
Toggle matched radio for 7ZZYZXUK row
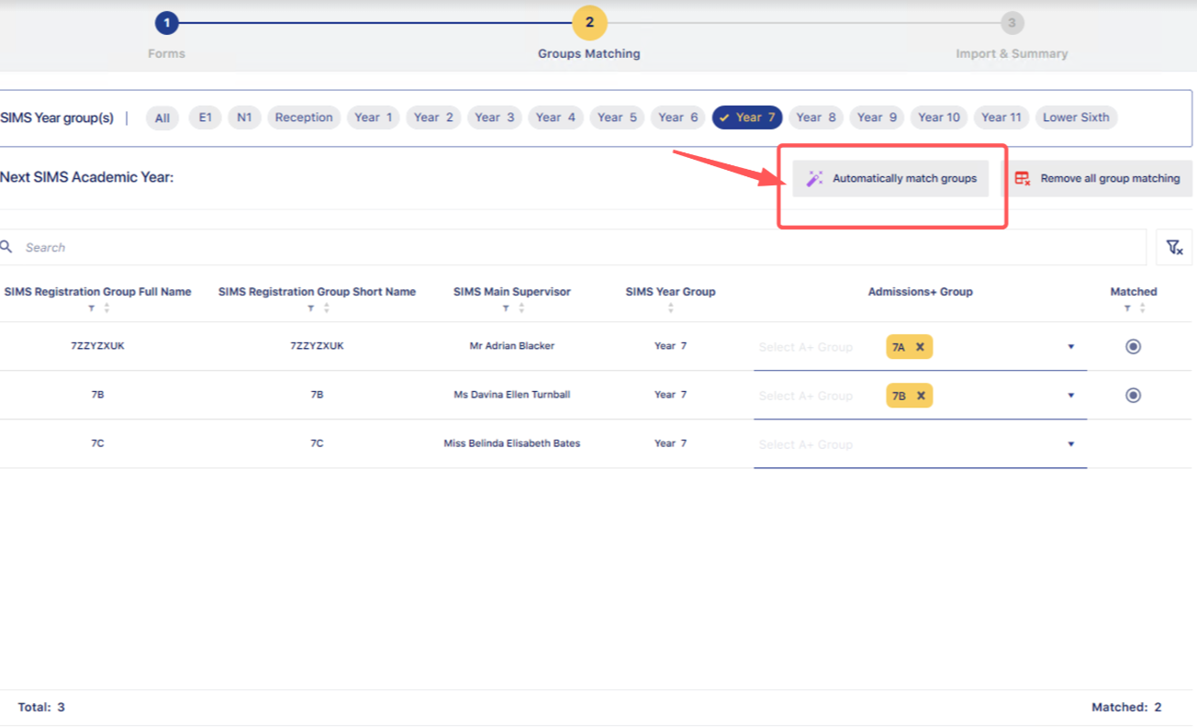pos(1134,346)
